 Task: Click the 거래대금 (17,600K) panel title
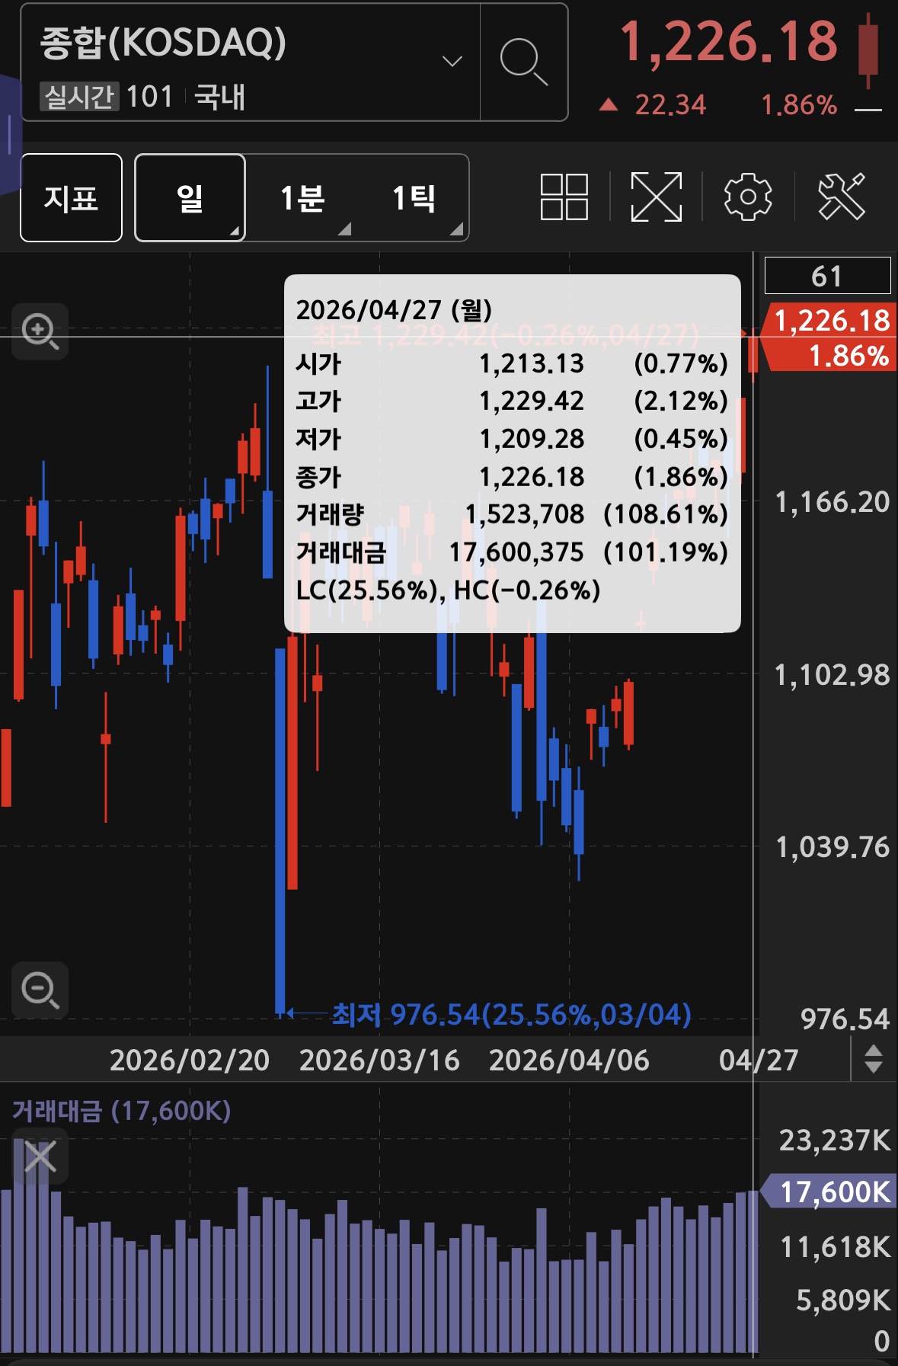121,1111
